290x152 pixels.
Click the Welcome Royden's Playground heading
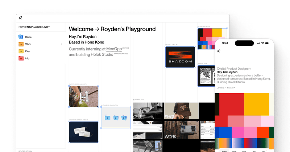click(x=112, y=29)
